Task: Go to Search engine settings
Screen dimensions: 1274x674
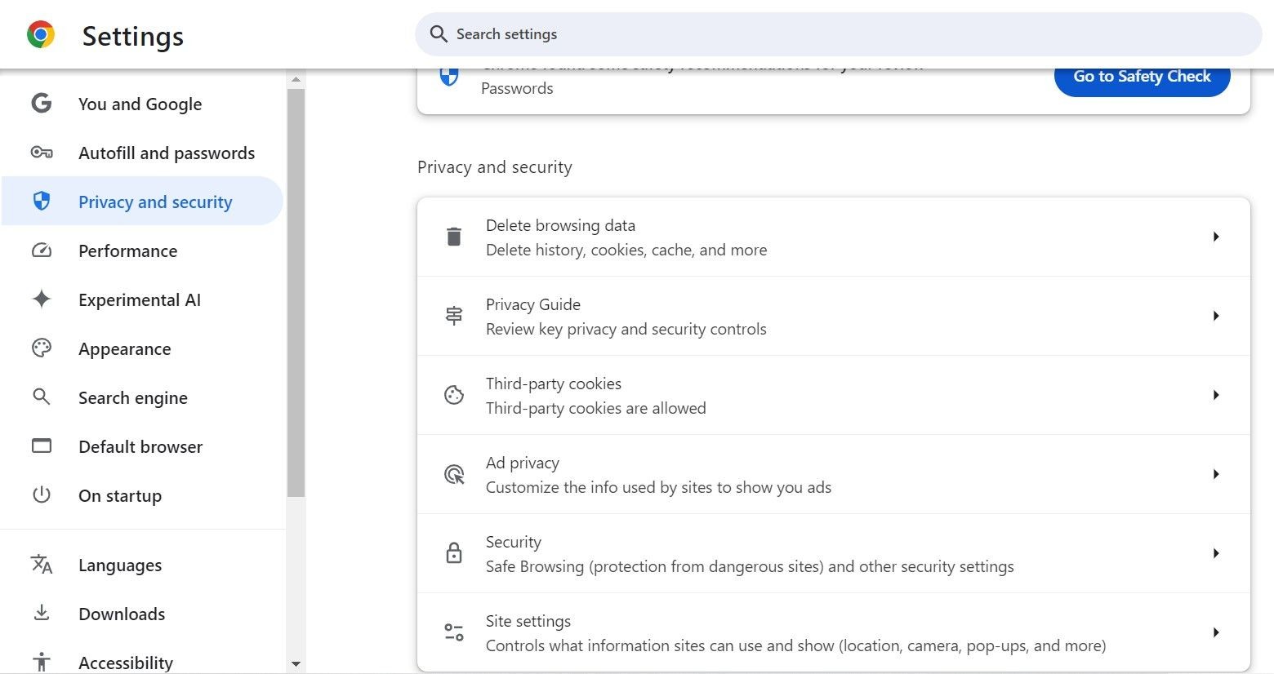Action: click(x=142, y=397)
